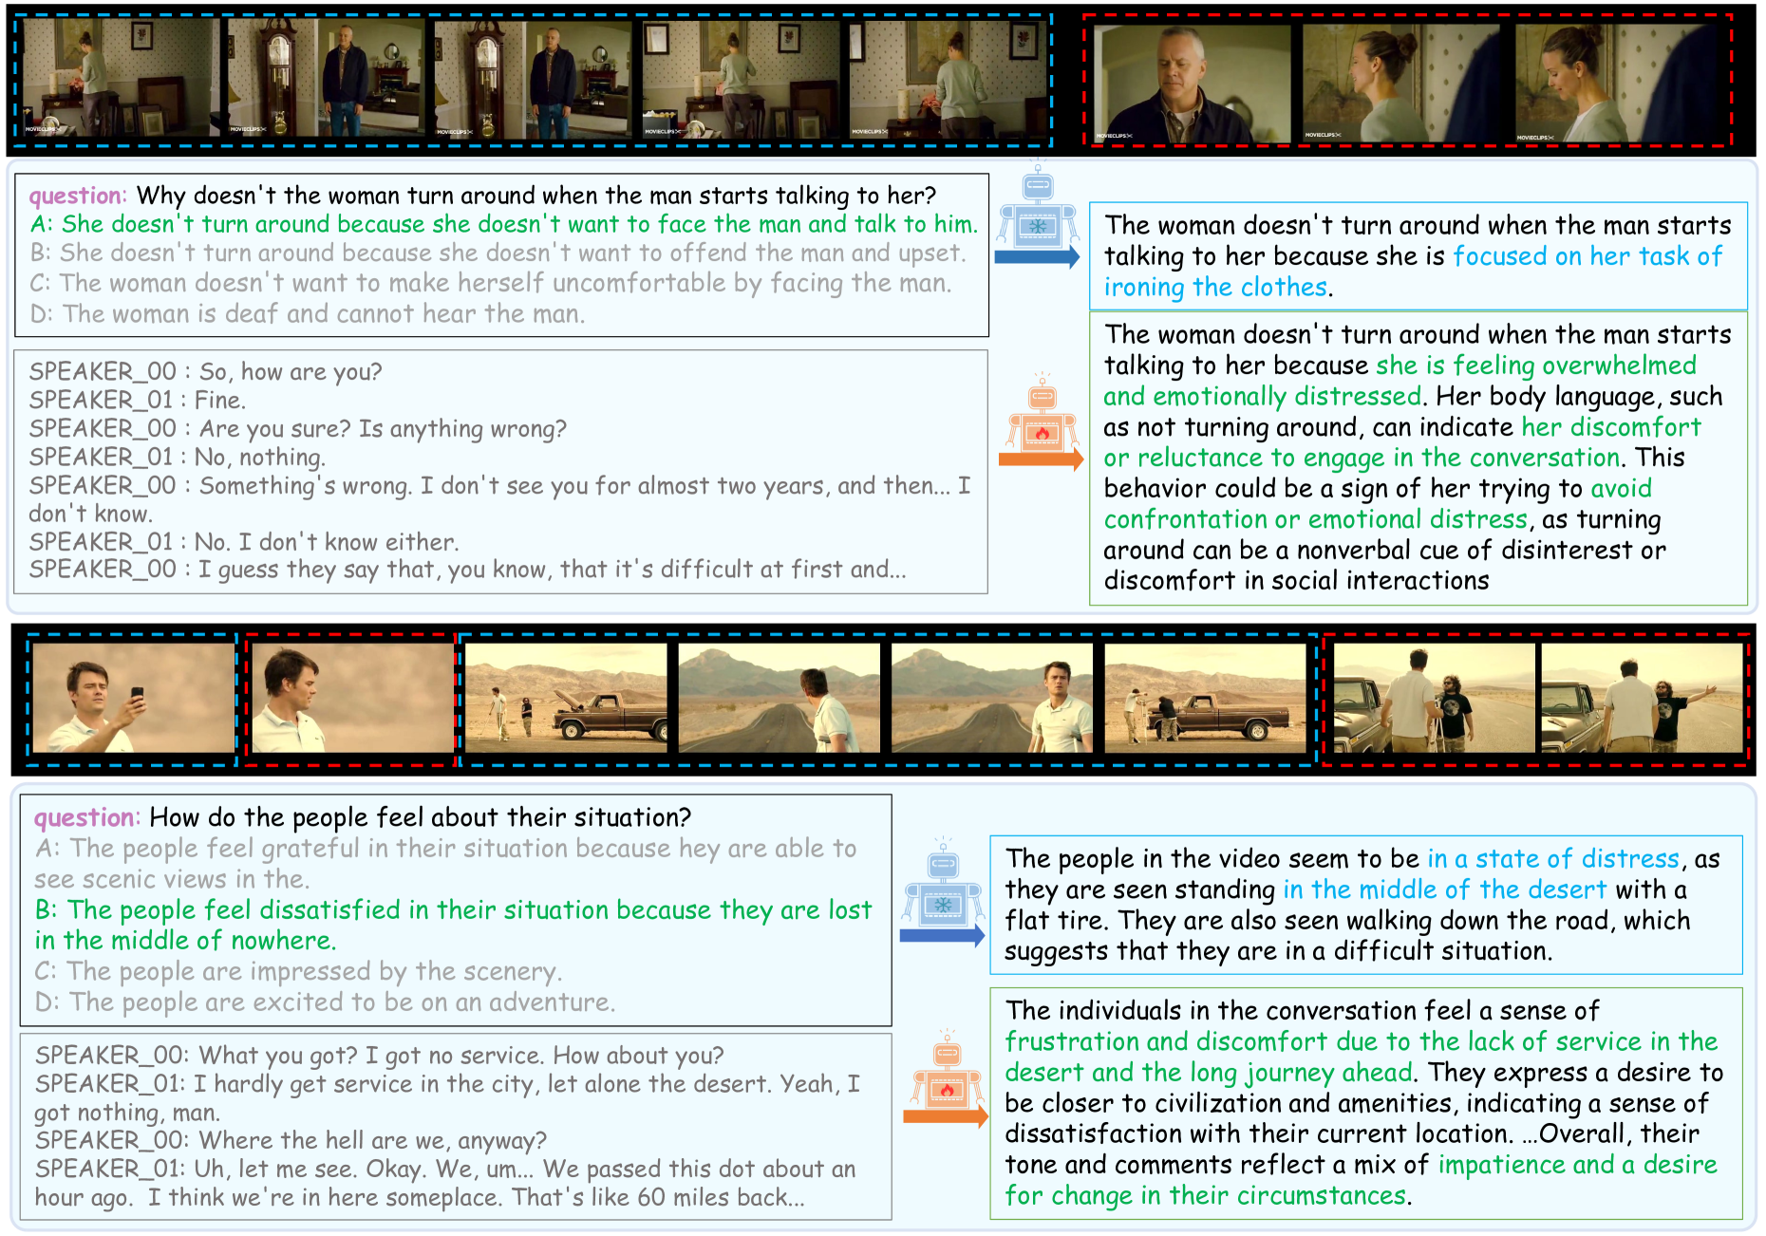Click the green phrase "or reluctance to engage in the conversation"
This screenshot has width=1766, height=1236.
(1362, 458)
